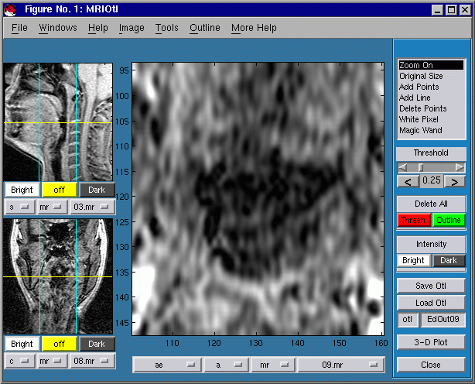The width and height of the screenshot is (475, 384).
Task: Click the otl extension field
Action: 408,320
